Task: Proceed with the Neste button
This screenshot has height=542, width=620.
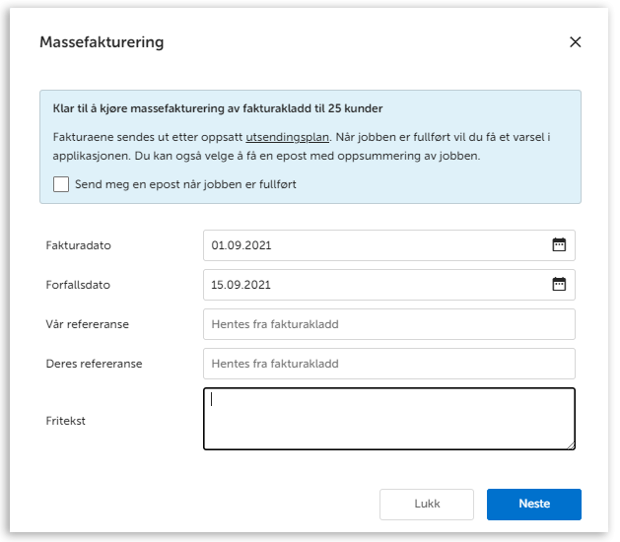Action: [533, 504]
